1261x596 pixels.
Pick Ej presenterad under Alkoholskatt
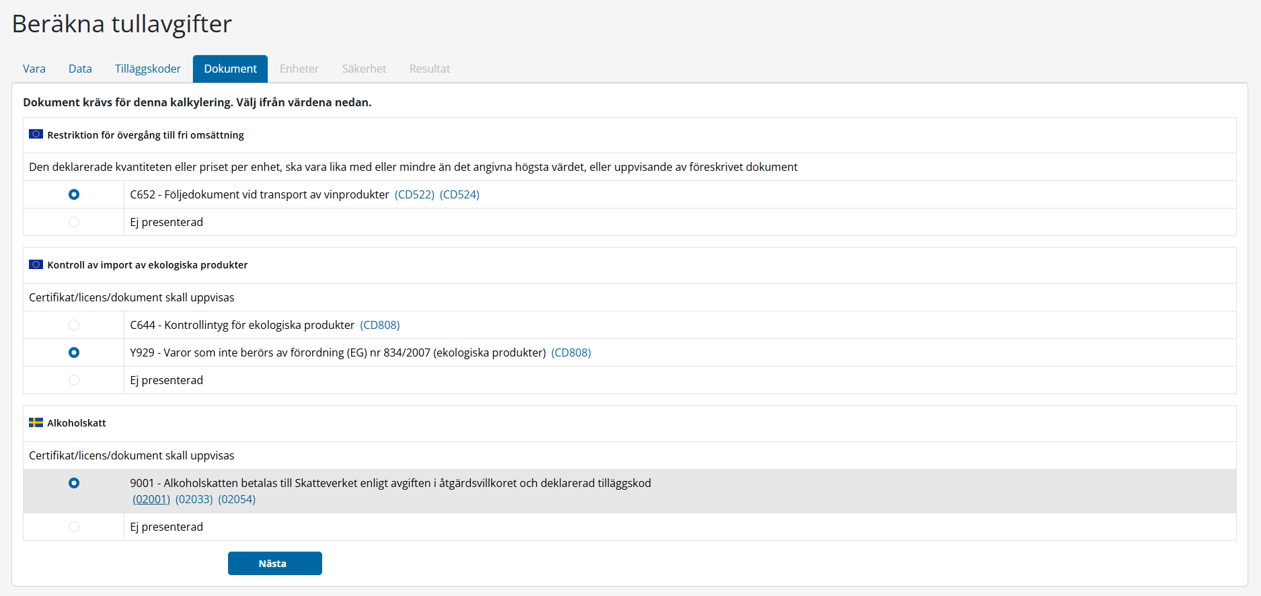[x=74, y=527]
